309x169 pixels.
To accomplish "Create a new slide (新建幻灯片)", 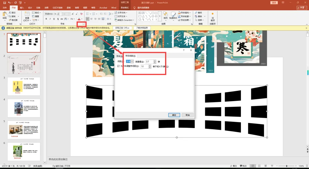I will click(x=27, y=17).
